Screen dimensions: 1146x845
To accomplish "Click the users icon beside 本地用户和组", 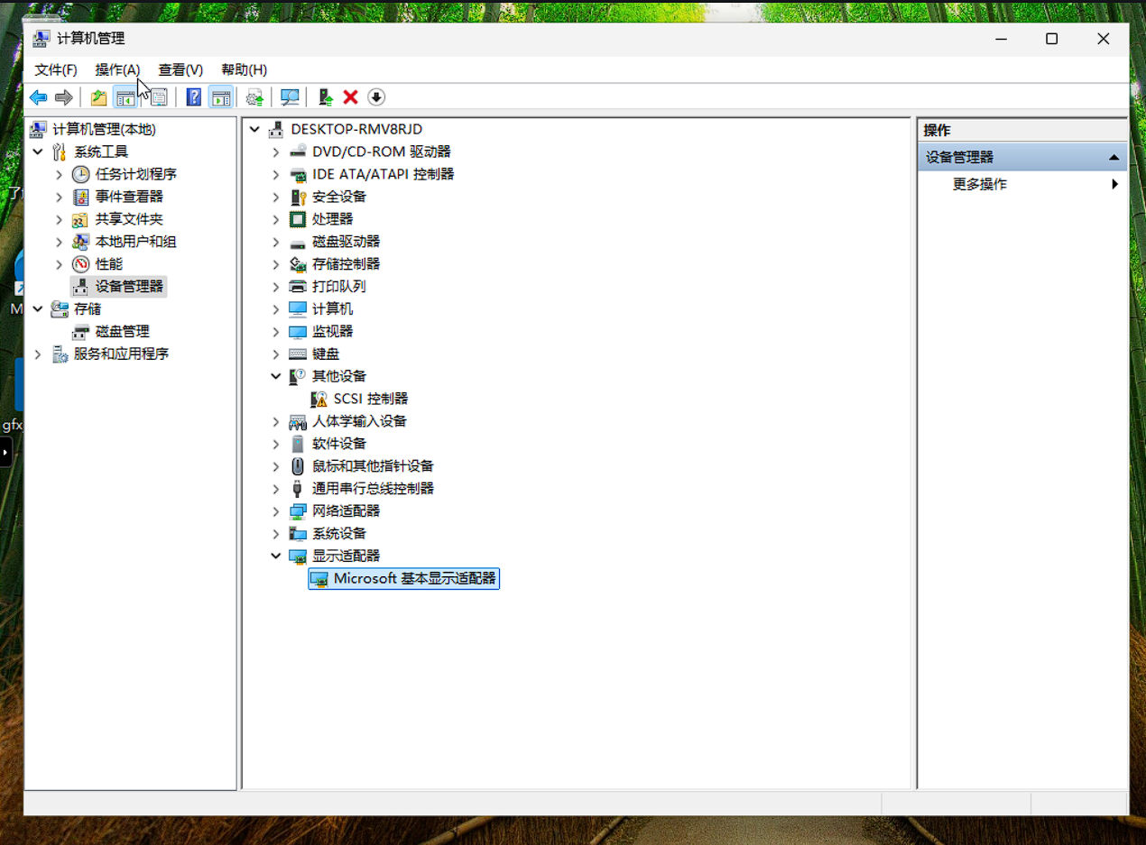I will (81, 242).
